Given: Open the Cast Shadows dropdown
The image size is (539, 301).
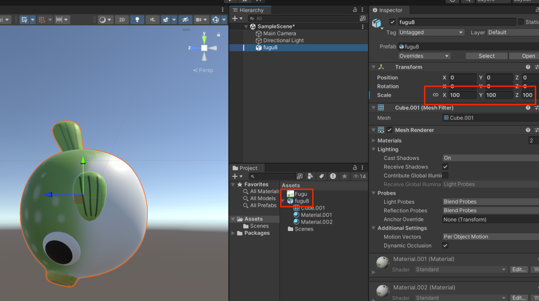Looking at the screenshot, I should point(490,158).
